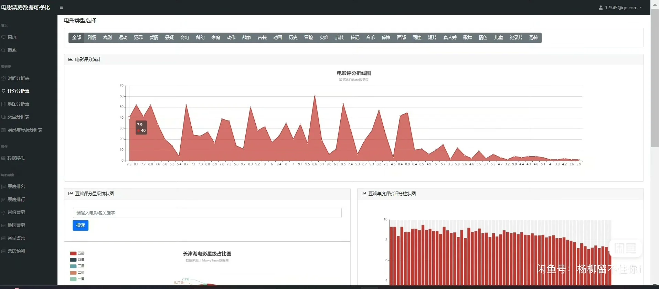659x289 pixels.
Task: Choose the 纪录片 genre button
Action: click(516, 37)
